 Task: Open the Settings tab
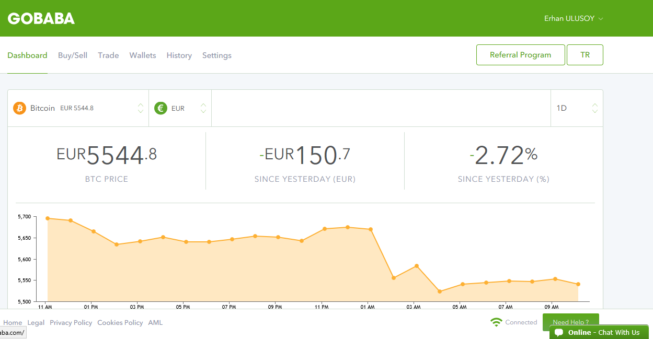click(x=216, y=55)
